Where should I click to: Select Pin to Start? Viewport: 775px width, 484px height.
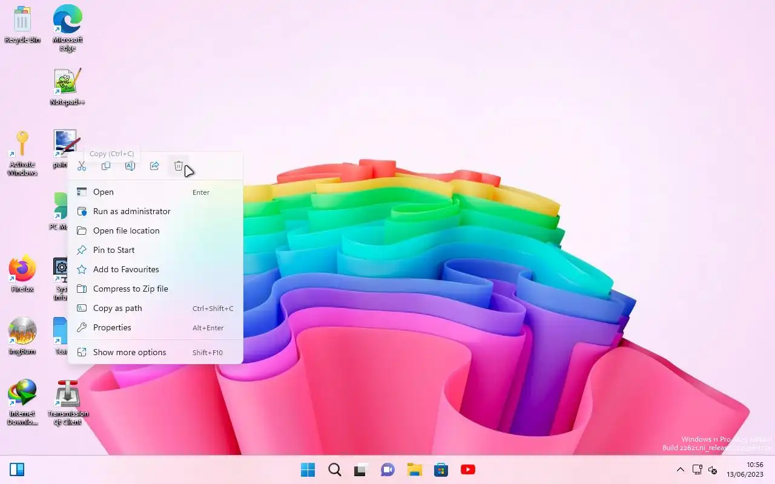click(x=156, y=250)
